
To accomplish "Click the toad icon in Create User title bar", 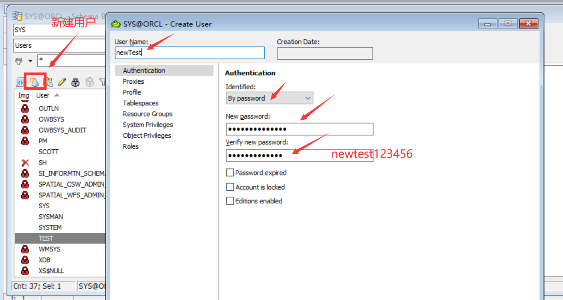I will (116, 24).
